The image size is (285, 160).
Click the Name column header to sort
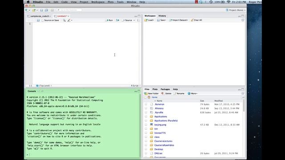tap(159, 101)
